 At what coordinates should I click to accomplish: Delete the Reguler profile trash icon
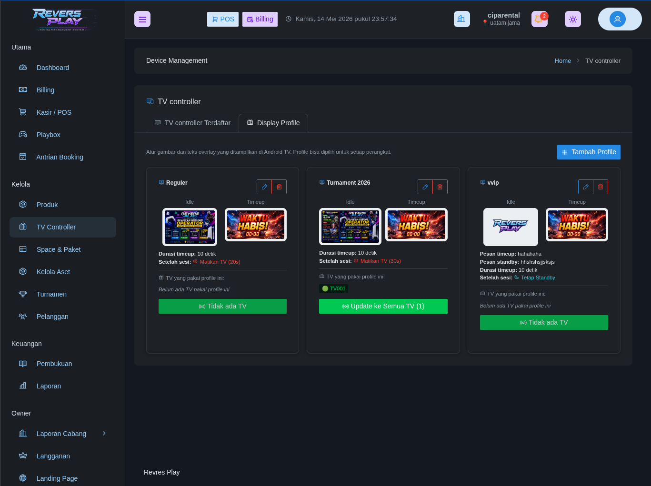pyautogui.click(x=279, y=187)
